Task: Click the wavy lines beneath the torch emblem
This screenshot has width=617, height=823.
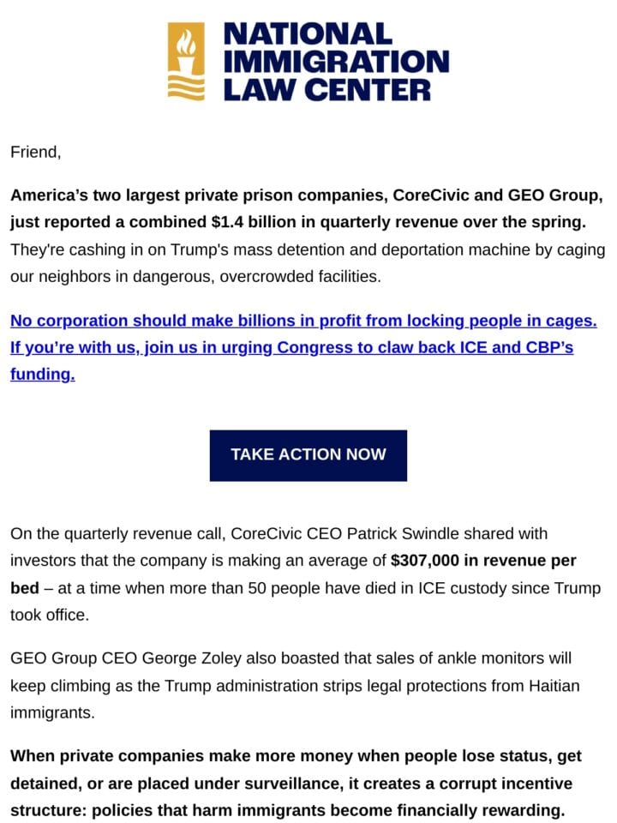Action: click(x=186, y=88)
